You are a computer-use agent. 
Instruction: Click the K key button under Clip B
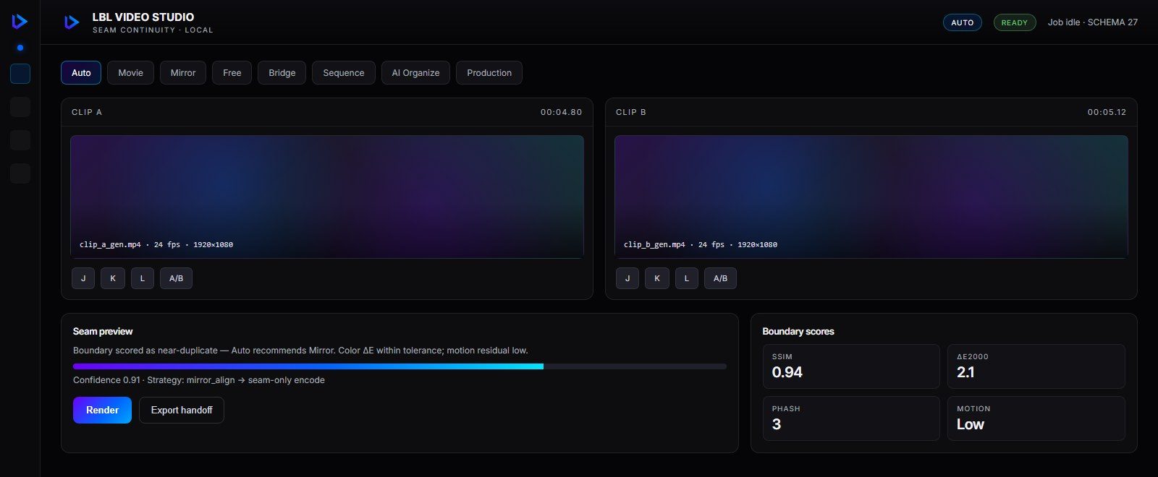click(x=657, y=278)
